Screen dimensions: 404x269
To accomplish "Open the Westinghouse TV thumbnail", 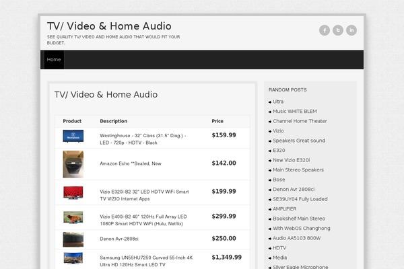I will pyautogui.click(x=73, y=136).
